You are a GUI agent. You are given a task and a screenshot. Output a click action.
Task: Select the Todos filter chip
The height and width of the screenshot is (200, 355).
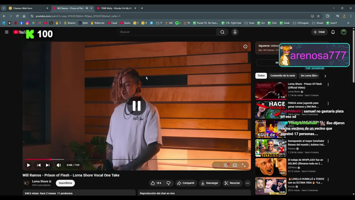point(261,76)
